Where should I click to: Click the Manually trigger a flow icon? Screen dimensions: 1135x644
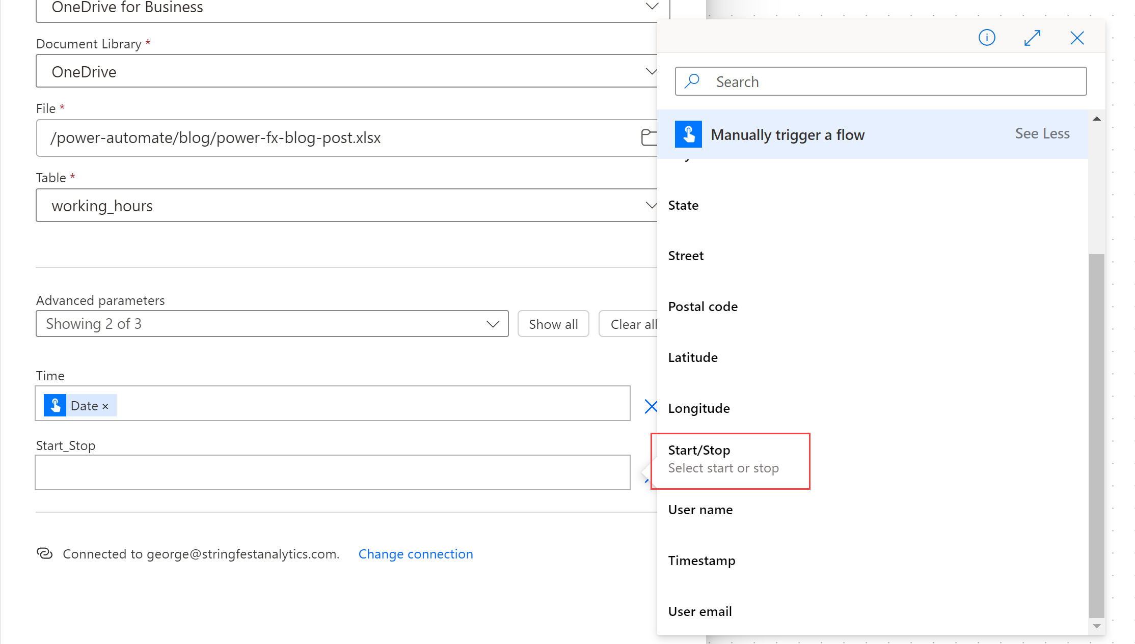coord(688,134)
